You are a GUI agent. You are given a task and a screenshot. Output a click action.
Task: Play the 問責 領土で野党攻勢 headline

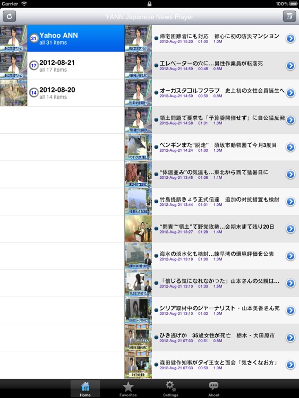pos(217,227)
